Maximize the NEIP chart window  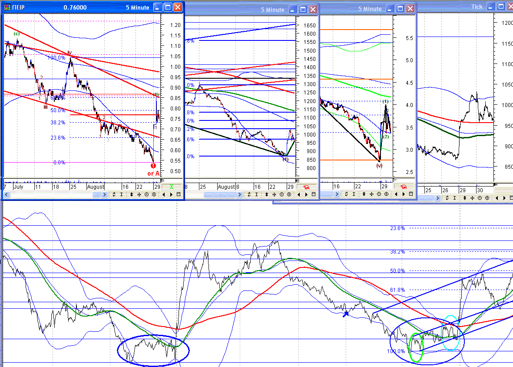click(x=168, y=7)
